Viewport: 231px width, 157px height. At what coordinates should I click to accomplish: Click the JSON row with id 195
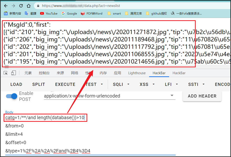coord(117,62)
